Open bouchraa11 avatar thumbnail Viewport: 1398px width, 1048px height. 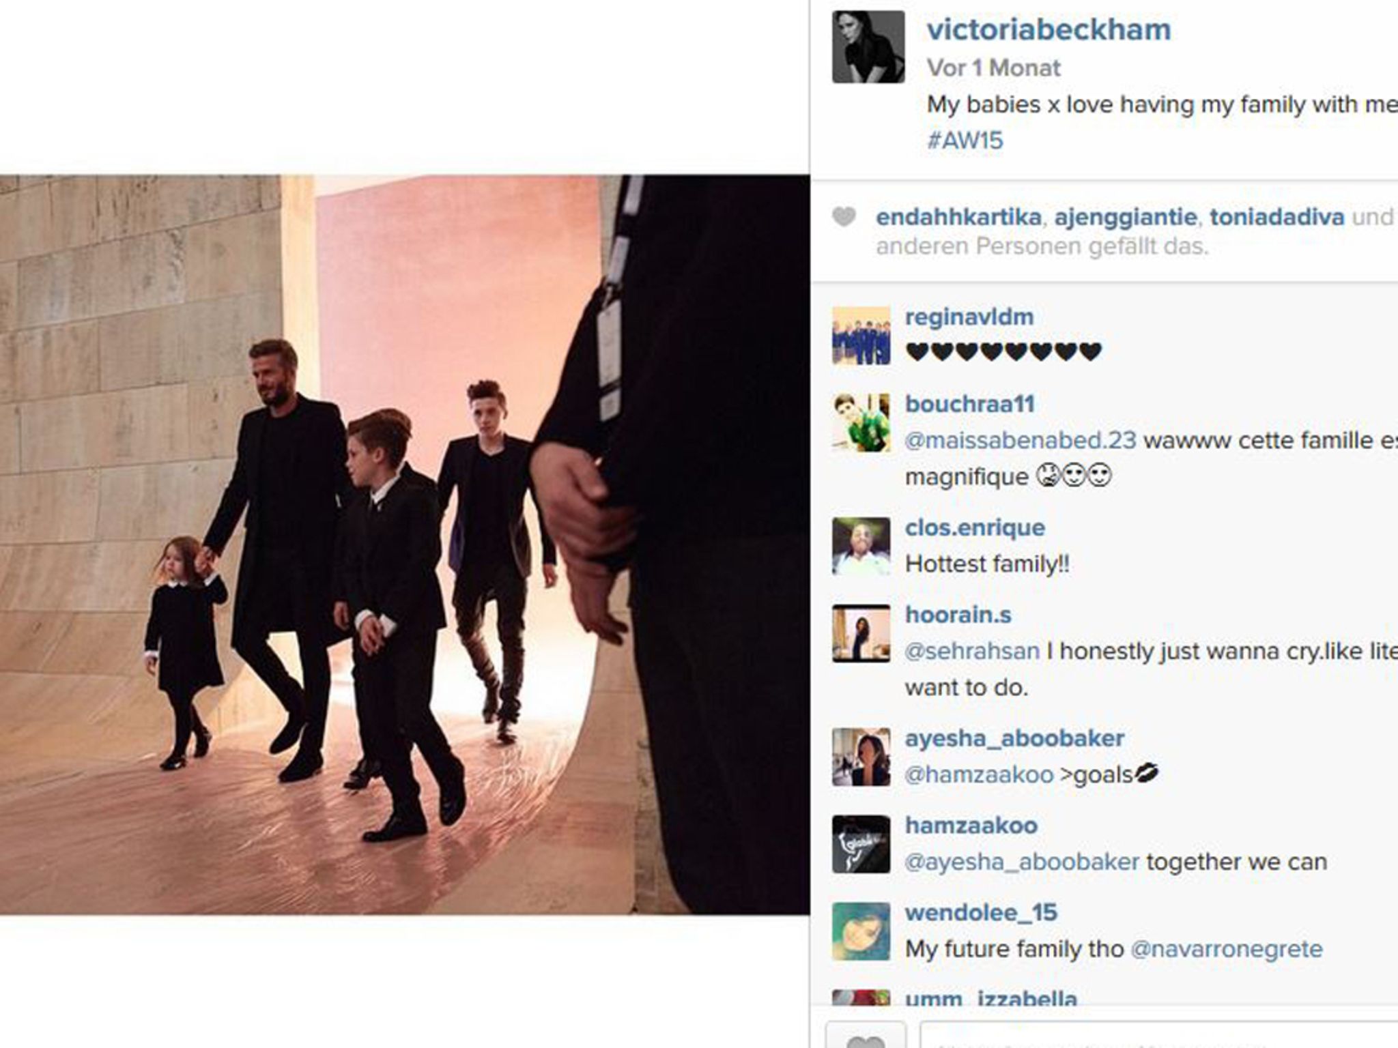point(861,422)
